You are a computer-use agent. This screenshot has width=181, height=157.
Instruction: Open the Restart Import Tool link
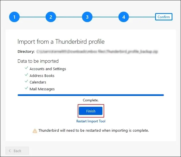(x=91, y=121)
